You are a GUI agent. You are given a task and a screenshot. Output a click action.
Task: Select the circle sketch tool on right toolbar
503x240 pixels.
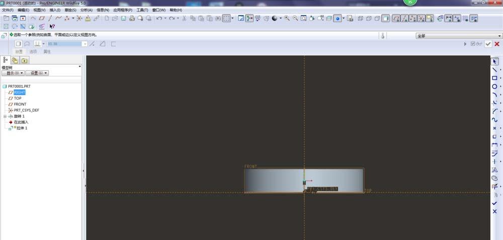coord(494,87)
